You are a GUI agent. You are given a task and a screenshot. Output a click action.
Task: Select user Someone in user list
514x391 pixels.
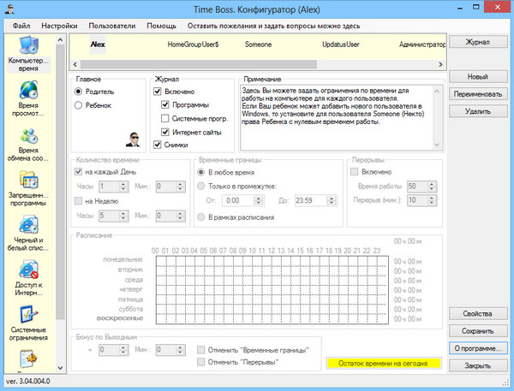[x=258, y=43]
